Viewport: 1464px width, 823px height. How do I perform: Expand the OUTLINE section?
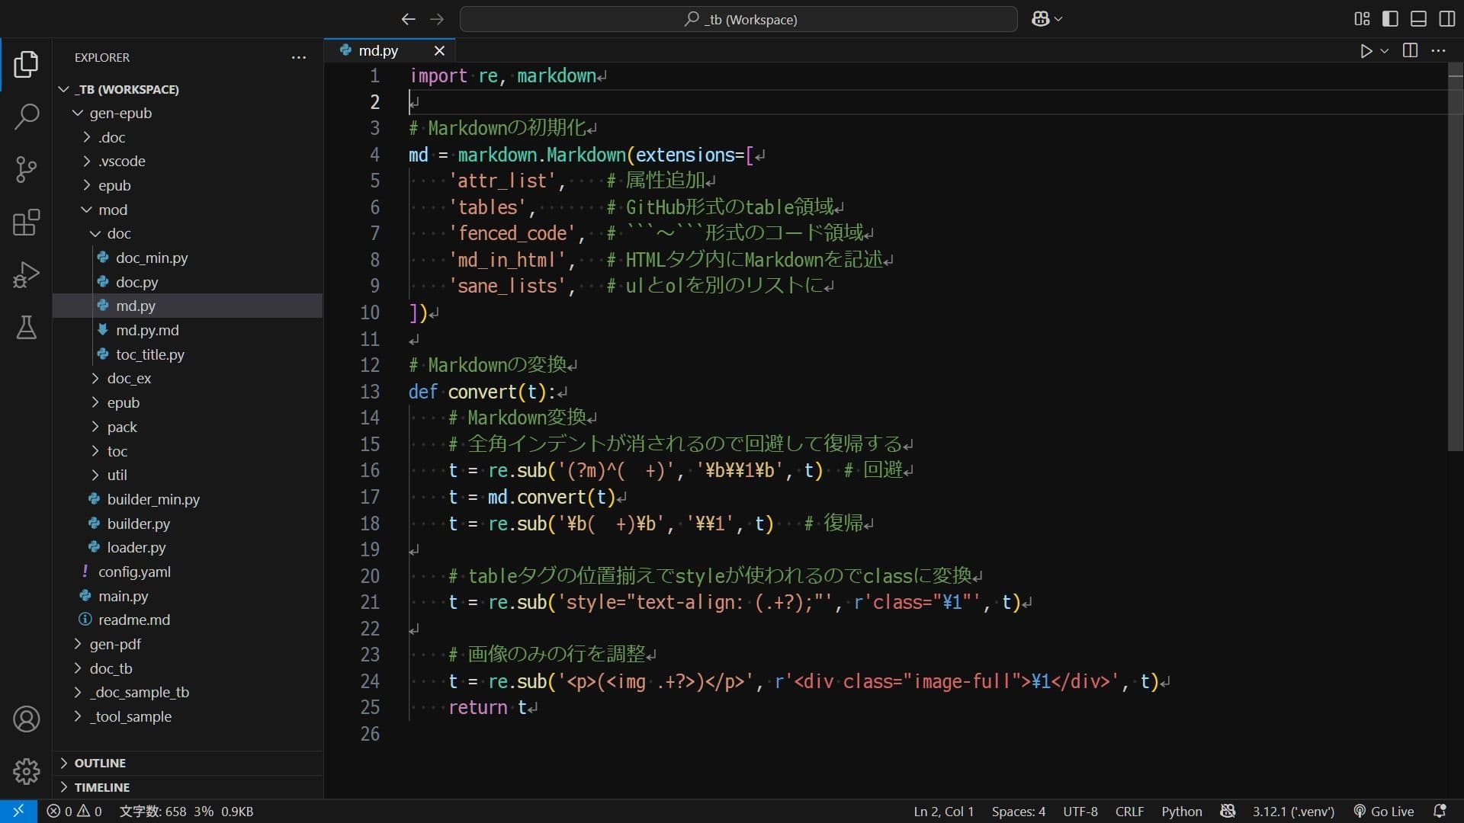(x=99, y=762)
